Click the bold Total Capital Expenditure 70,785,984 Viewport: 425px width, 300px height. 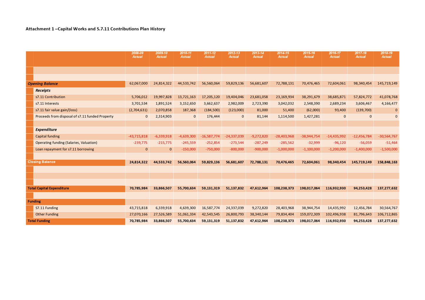(138, 188)
